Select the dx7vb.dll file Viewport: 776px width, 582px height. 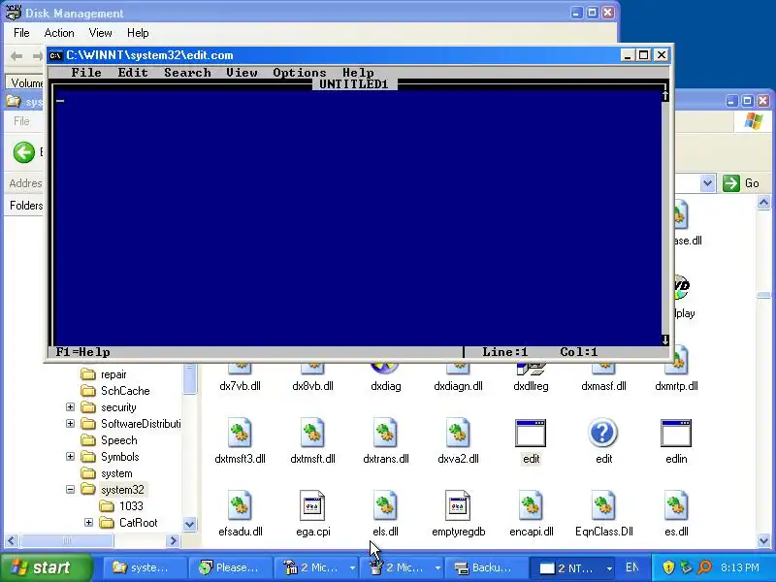tap(240, 386)
